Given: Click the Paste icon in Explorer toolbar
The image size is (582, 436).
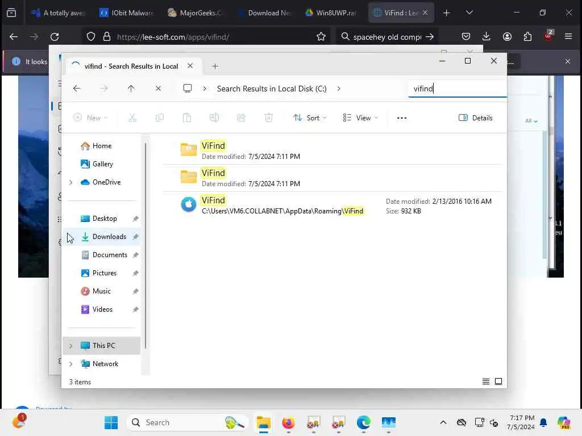Looking at the screenshot, I should point(186,118).
